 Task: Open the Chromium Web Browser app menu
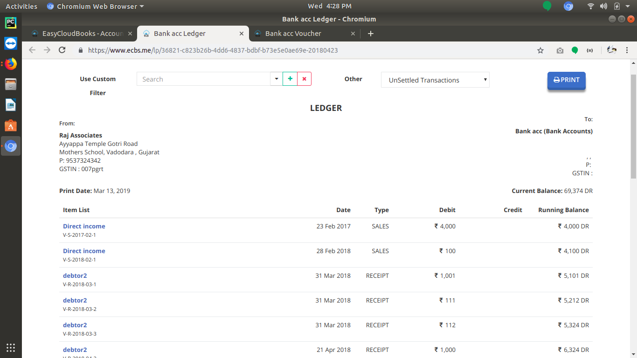96,6
